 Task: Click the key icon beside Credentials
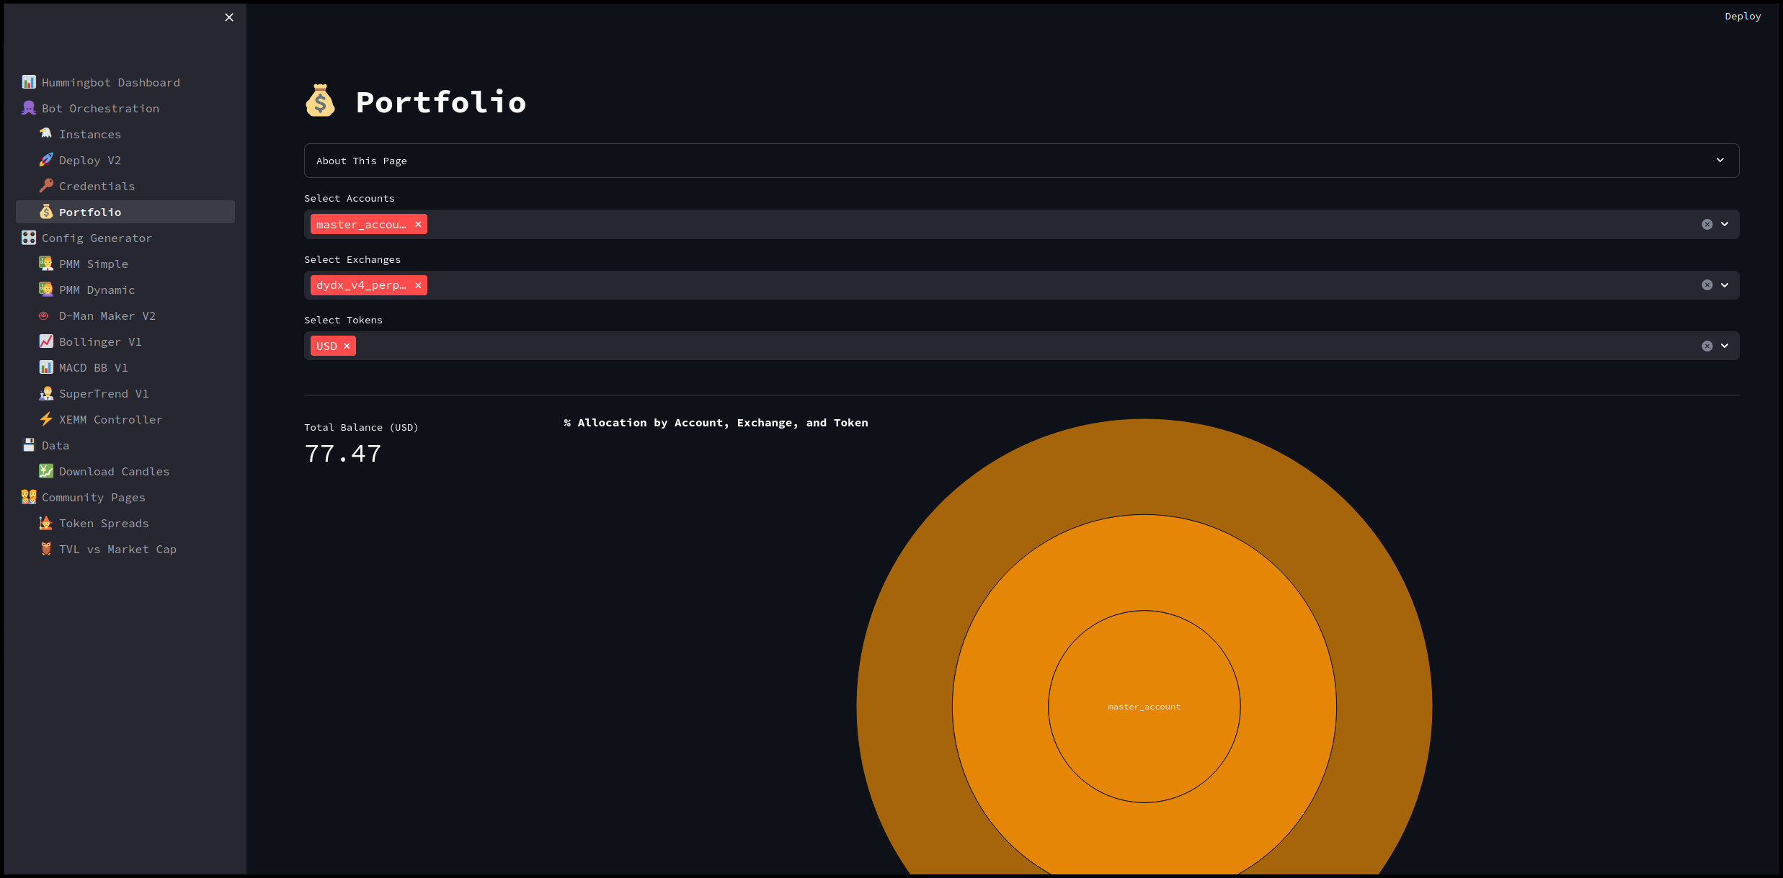pos(46,186)
